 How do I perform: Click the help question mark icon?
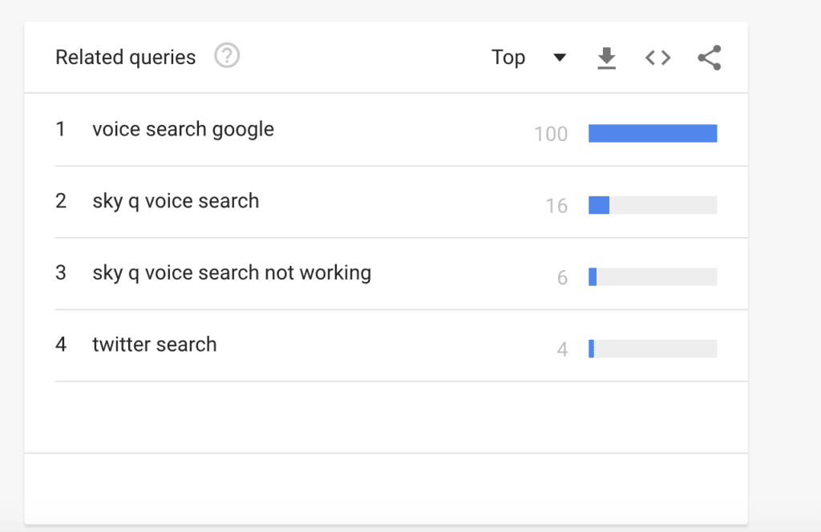click(227, 56)
